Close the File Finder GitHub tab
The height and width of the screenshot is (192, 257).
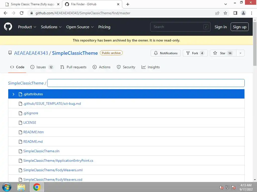tap(118, 4)
